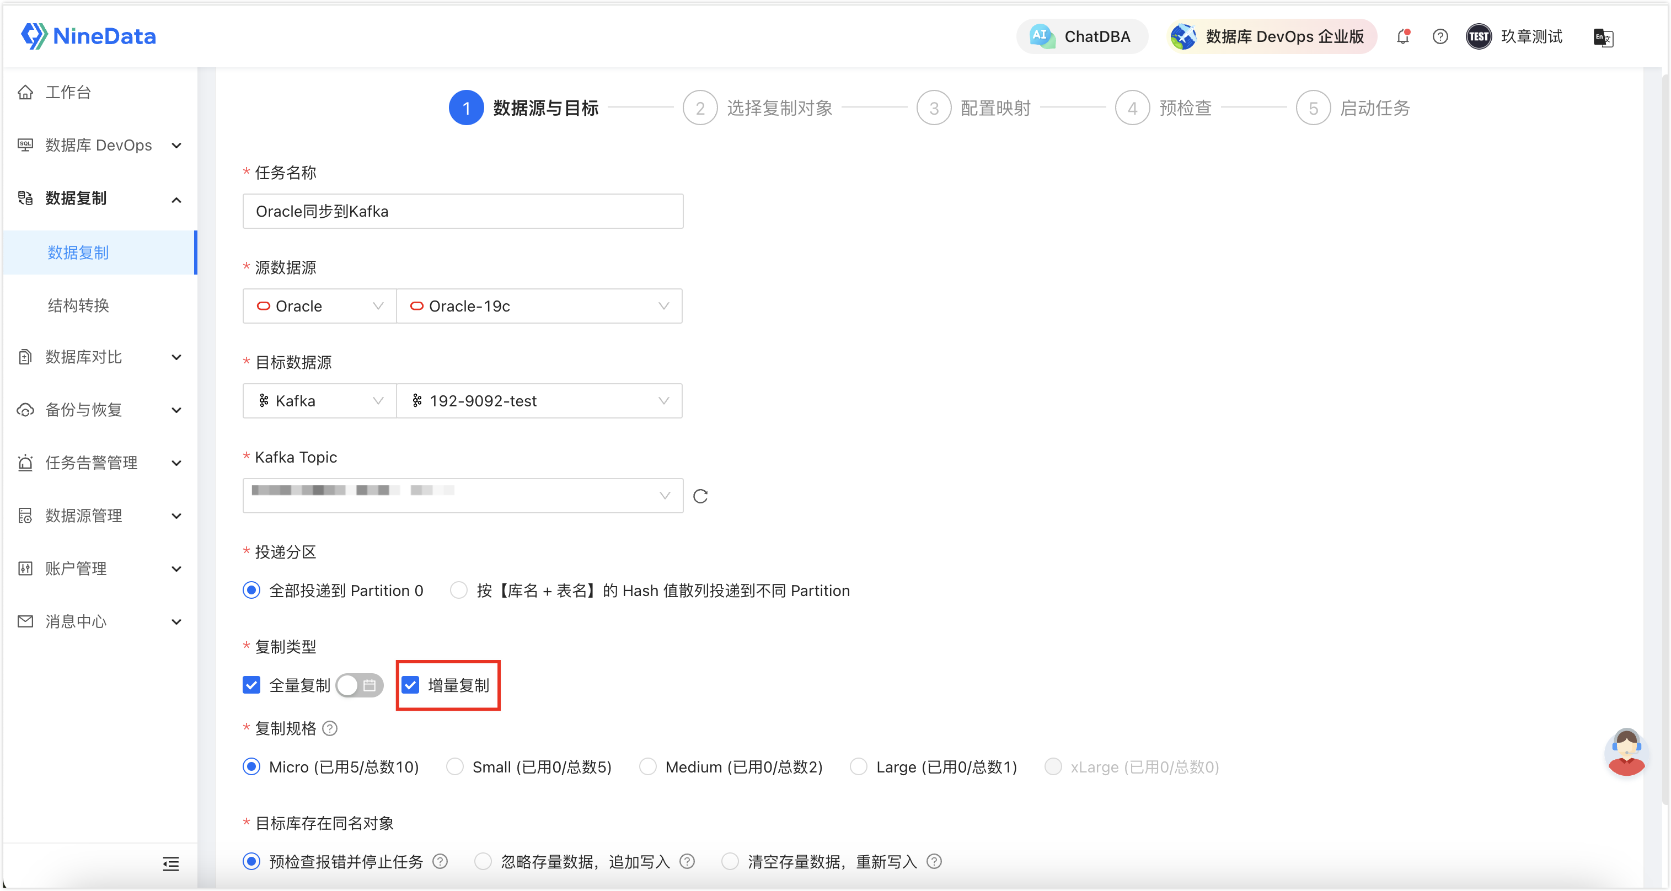Uncheck the 全量复制 checkbox
The image size is (1671, 891).
pyautogui.click(x=251, y=685)
